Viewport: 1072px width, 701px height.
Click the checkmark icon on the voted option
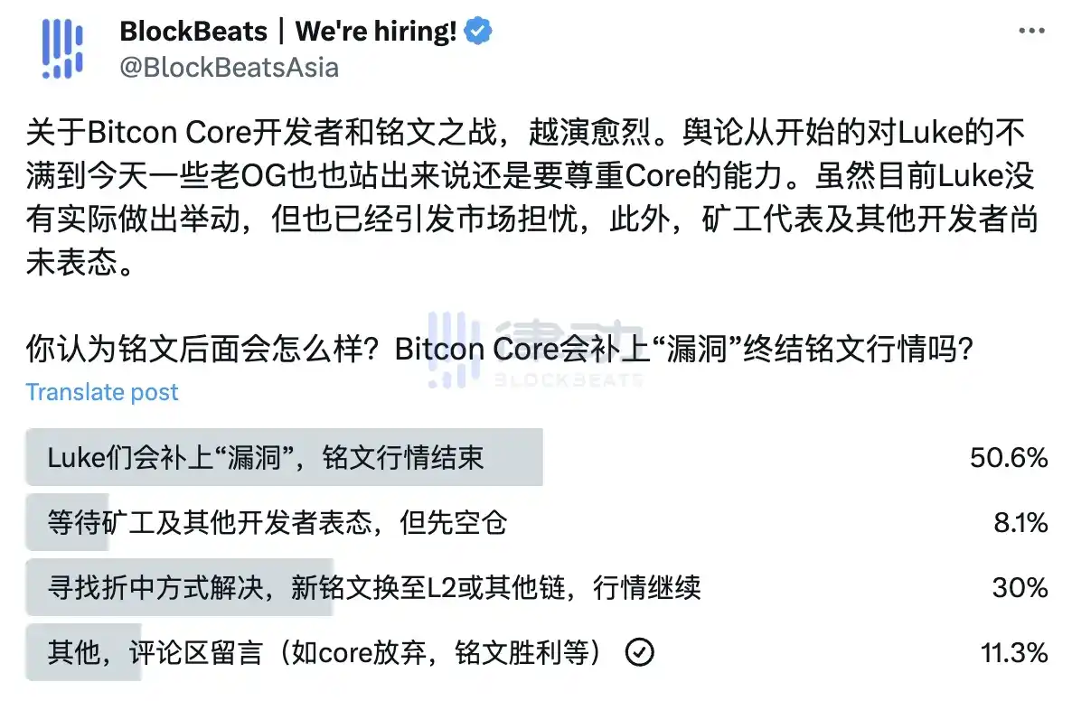640,652
